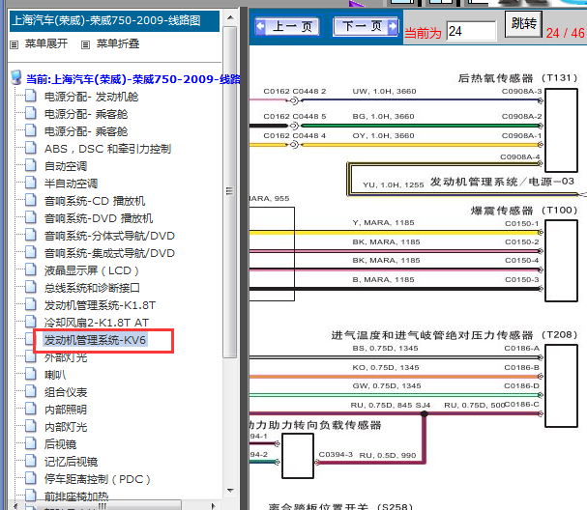Open 总线系统和诊断接口 diagram

click(92, 288)
